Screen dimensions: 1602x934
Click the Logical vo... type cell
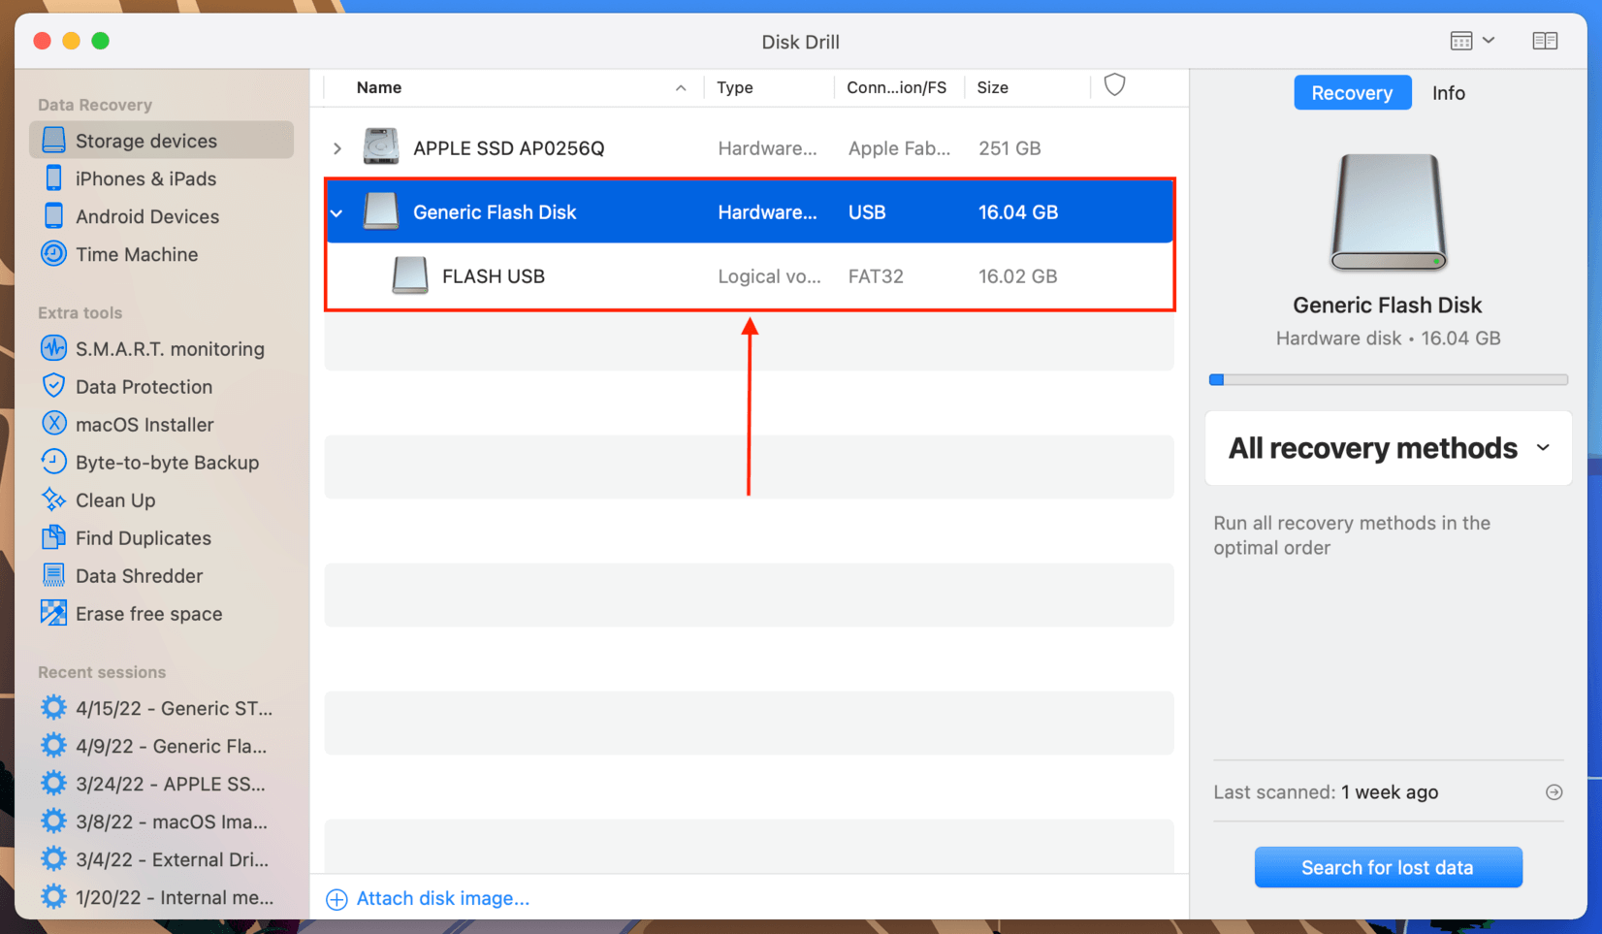[769, 276]
